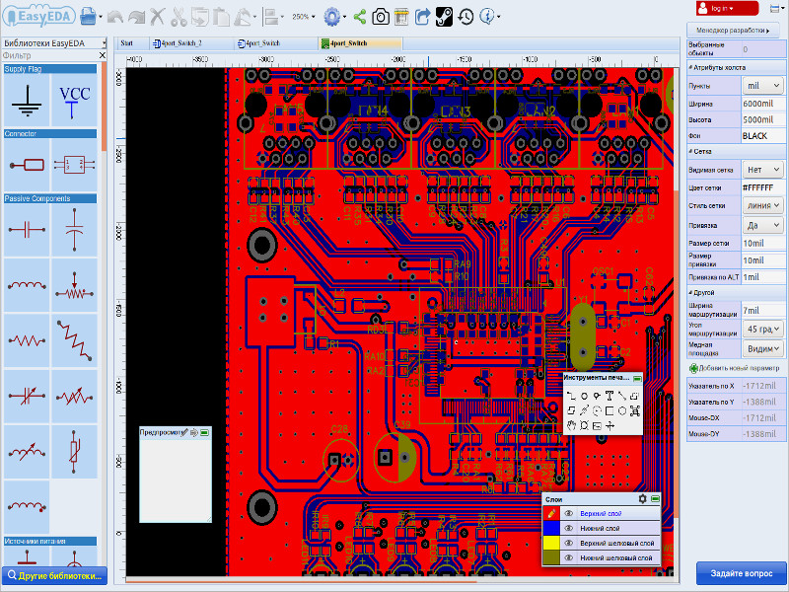Click the red Верхний слой color swatch
789x592 pixels.
click(551, 513)
